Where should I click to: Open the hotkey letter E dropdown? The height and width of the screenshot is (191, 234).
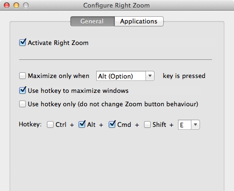pyautogui.click(x=189, y=124)
